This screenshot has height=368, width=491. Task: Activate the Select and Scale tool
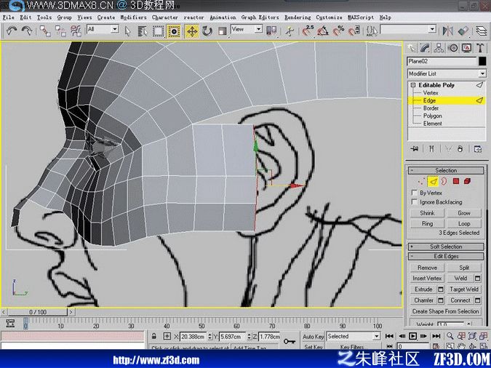(222, 31)
